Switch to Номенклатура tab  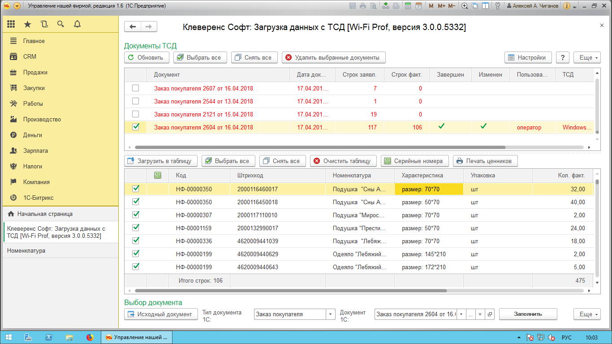[60, 251]
